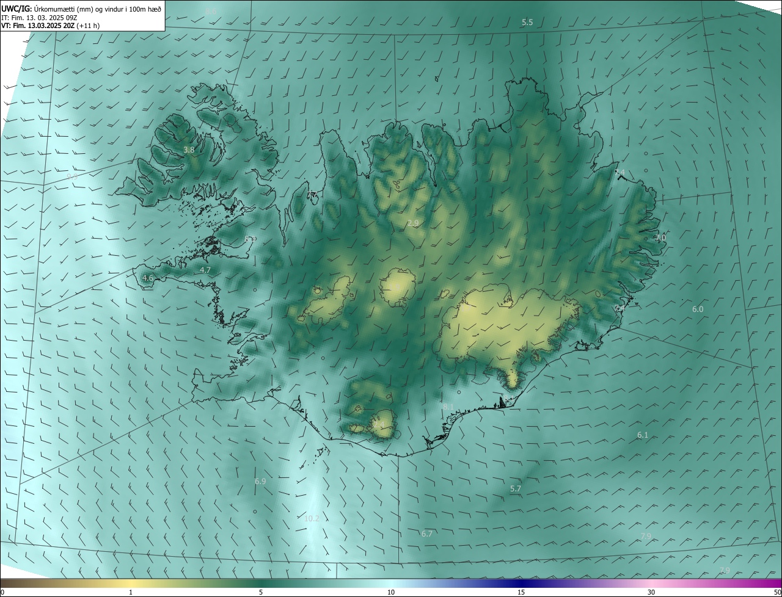The image size is (782, 597).
Task: Click the 4.6 value label on the map
Action: coord(148,278)
